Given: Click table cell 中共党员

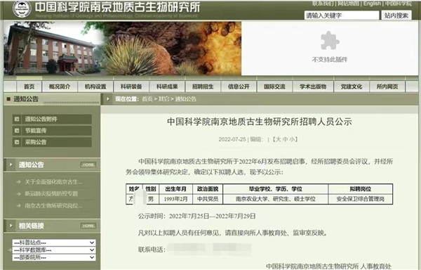Looking at the screenshot, I should point(208,199).
